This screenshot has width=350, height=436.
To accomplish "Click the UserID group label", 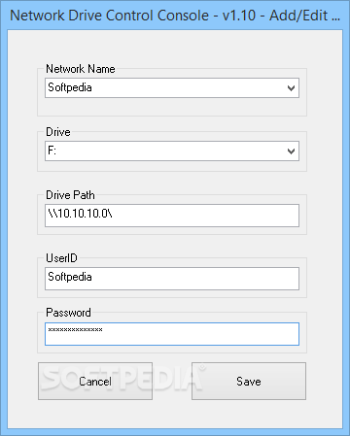I will coord(61,258).
